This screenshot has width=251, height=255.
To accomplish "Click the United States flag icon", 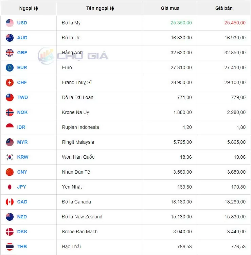I will (x=10, y=23).
